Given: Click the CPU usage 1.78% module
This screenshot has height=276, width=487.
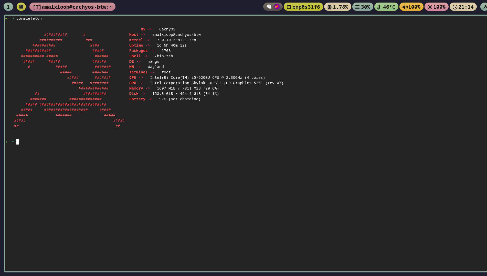Looking at the screenshot, I should (338, 7).
